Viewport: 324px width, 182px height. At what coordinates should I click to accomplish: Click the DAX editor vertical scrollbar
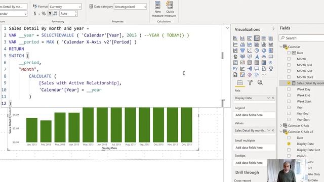tap(222, 56)
